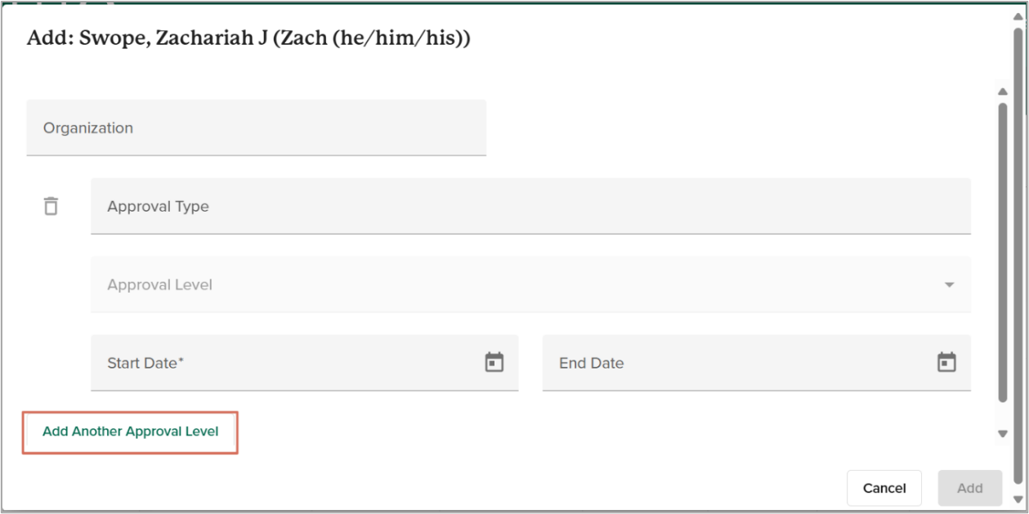
Task: Click the form scrollbar's down arrow
Action: 1003,434
